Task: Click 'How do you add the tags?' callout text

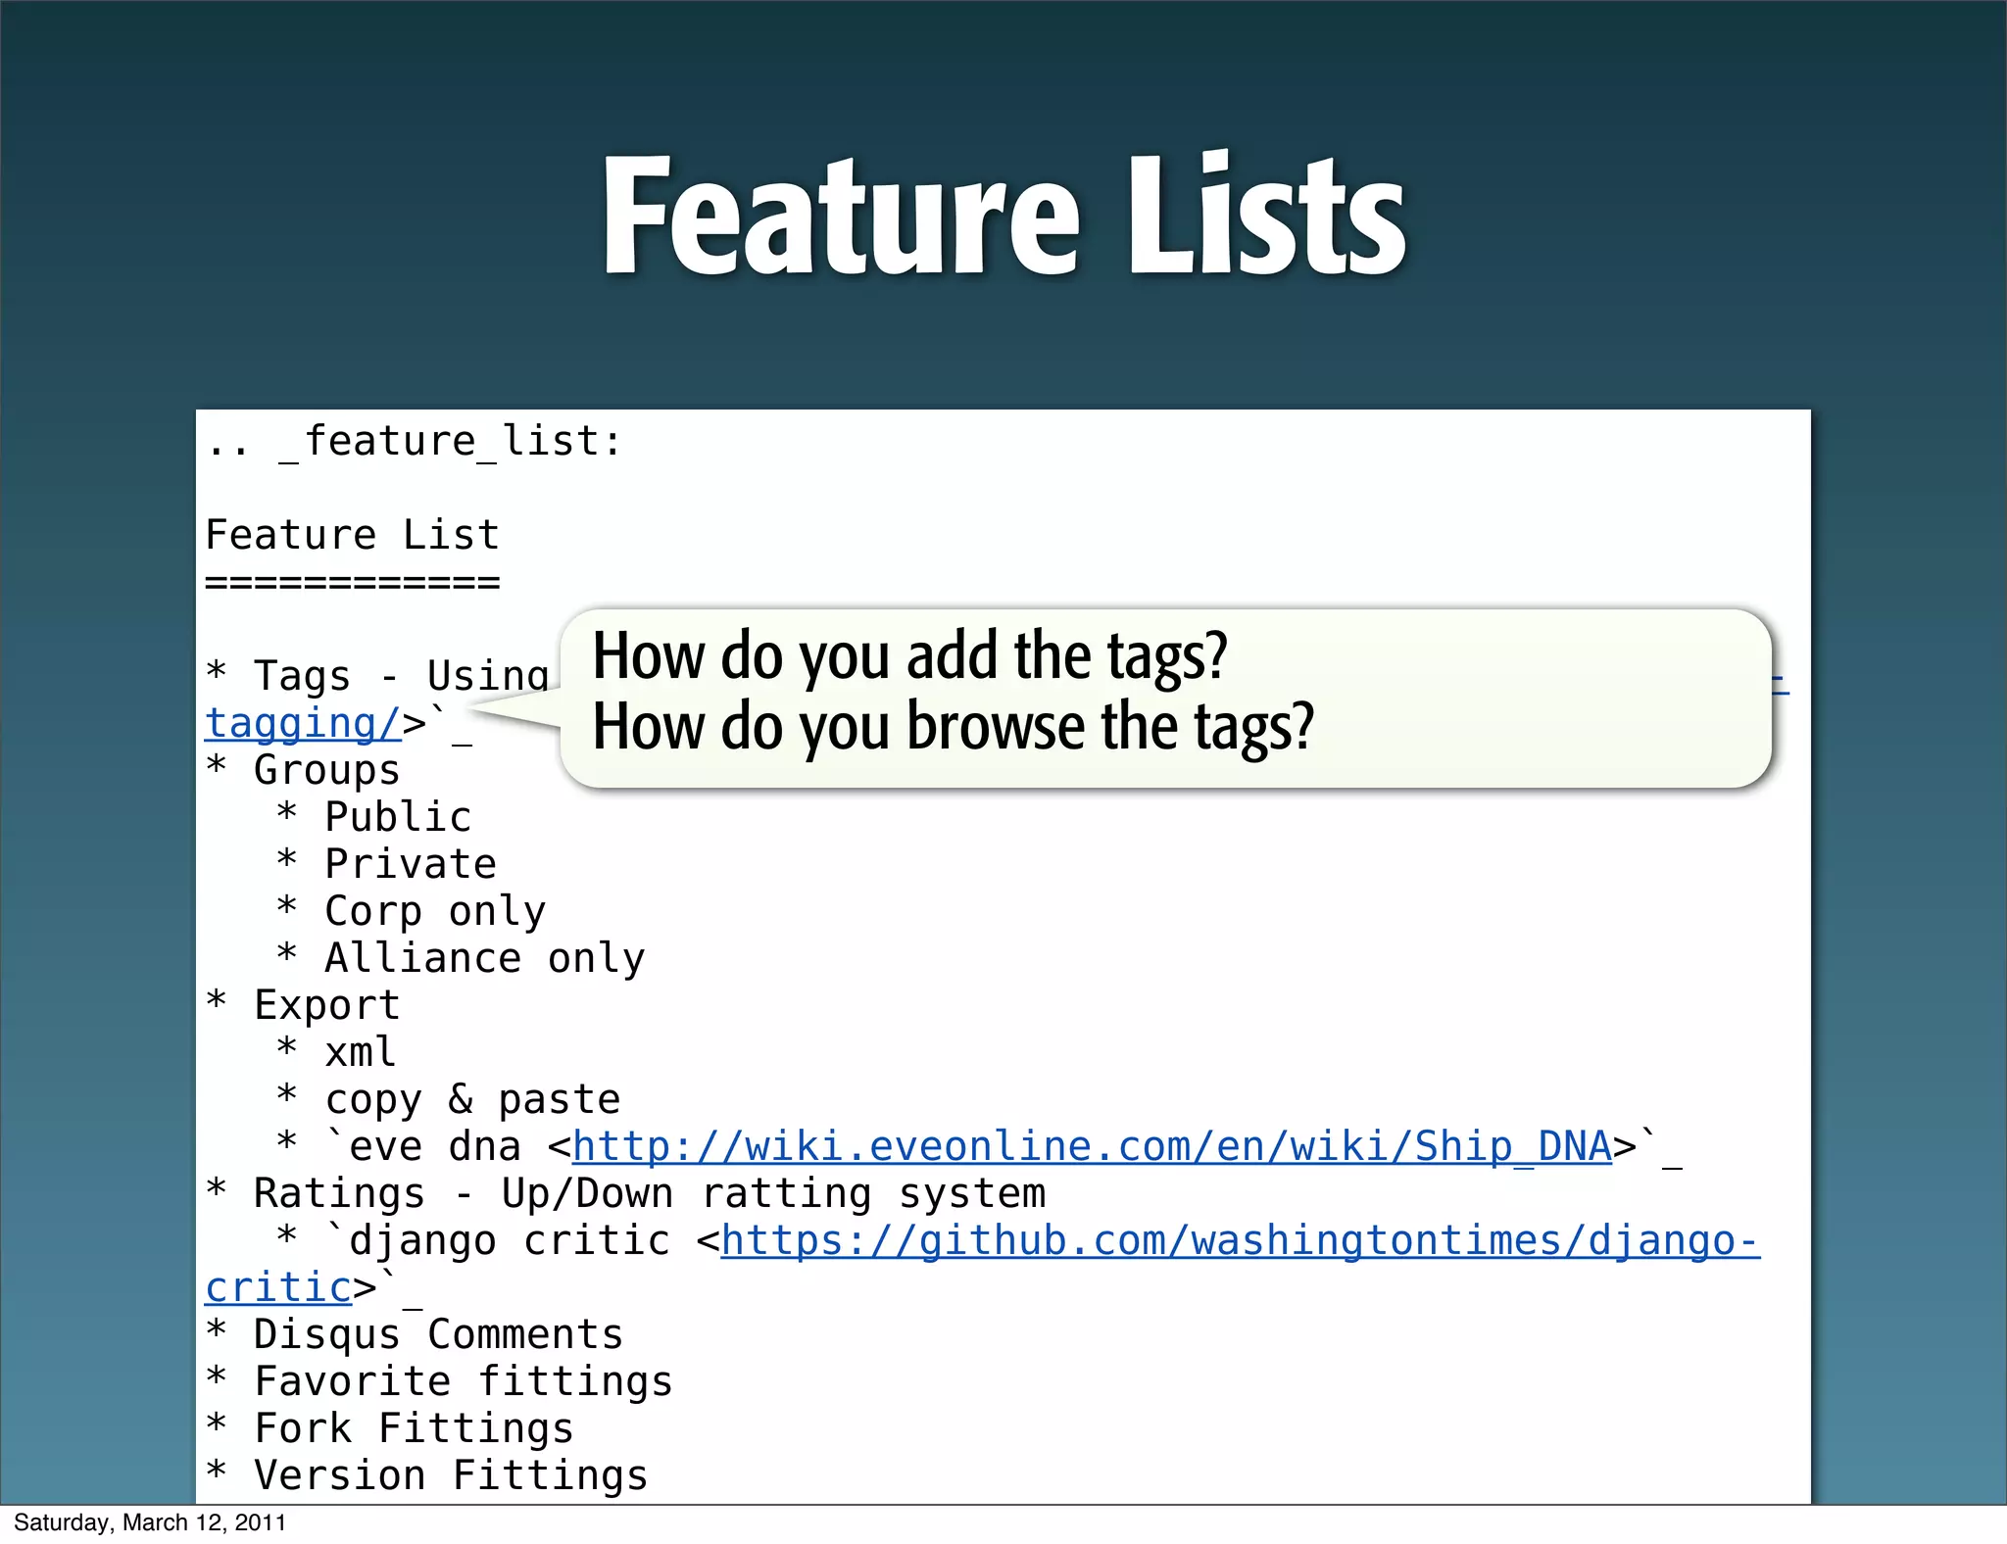Action: (x=909, y=655)
